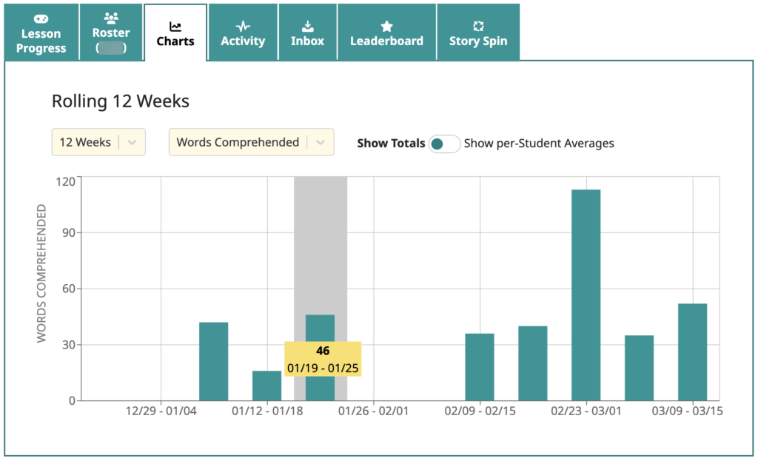
Task: Switch to the Leaderboard tab
Action: pos(386,32)
